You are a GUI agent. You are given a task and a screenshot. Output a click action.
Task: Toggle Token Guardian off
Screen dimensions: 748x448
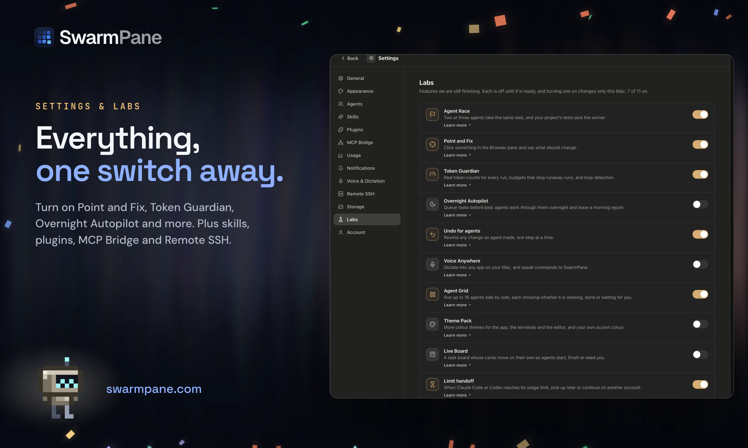tap(700, 174)
